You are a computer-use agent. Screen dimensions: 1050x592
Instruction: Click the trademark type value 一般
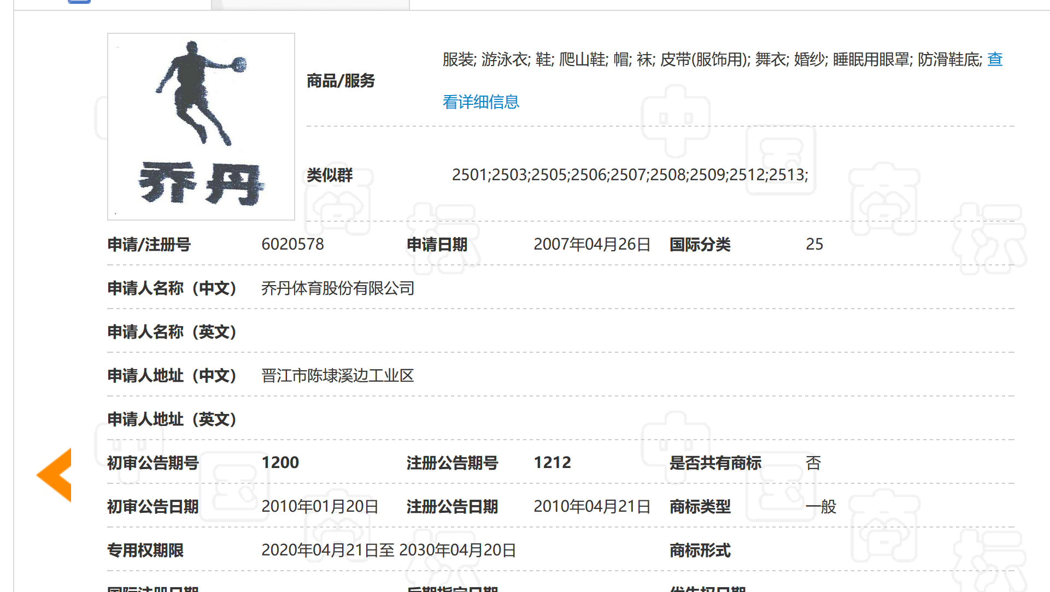(821, 506)
